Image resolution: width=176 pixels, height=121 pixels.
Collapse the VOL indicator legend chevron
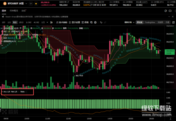click(2, 31)
